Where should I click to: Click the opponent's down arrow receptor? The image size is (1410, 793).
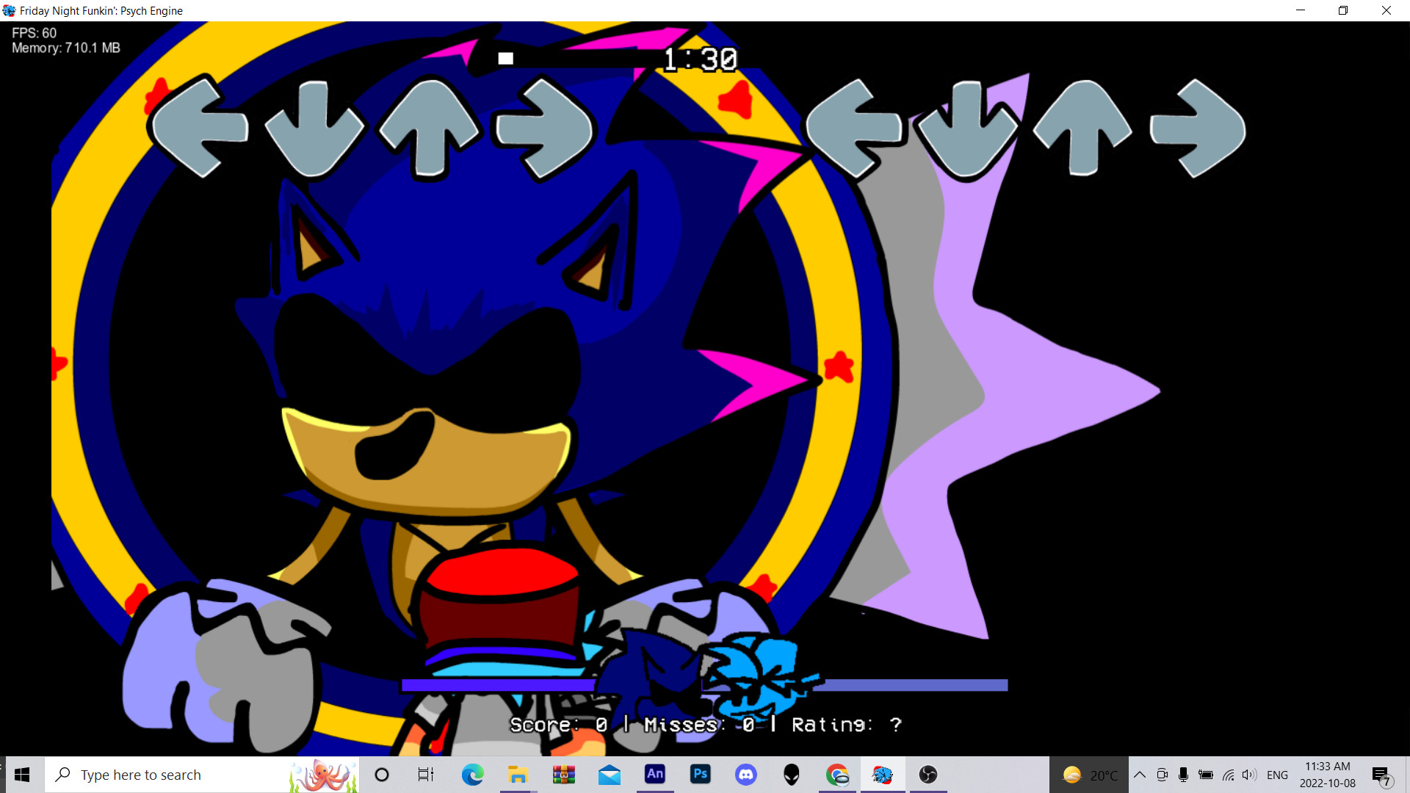pos(314,130)
